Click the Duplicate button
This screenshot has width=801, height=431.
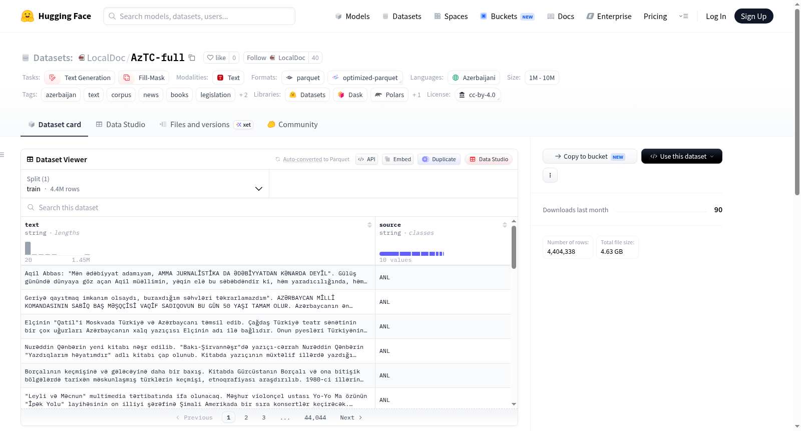click(x=439, y=159)
